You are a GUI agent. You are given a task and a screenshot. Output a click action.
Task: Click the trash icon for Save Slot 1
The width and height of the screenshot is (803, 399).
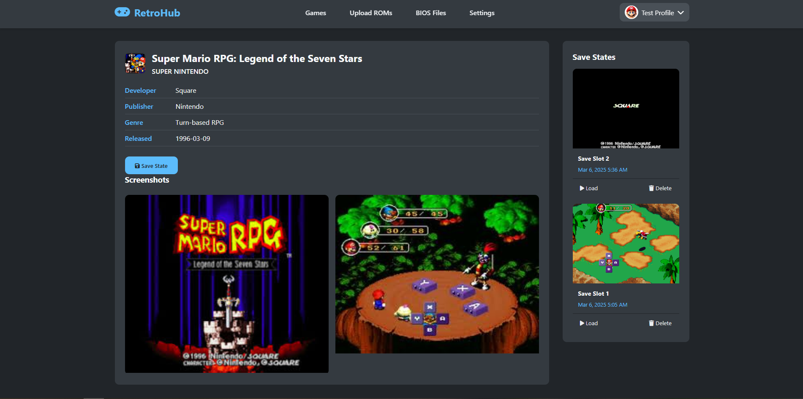(x=651, y=323)
